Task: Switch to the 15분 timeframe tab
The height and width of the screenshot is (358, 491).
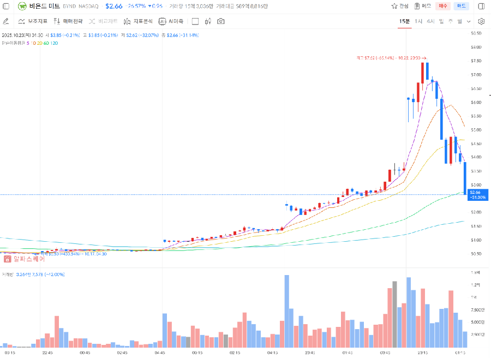Action: point(404,21)
